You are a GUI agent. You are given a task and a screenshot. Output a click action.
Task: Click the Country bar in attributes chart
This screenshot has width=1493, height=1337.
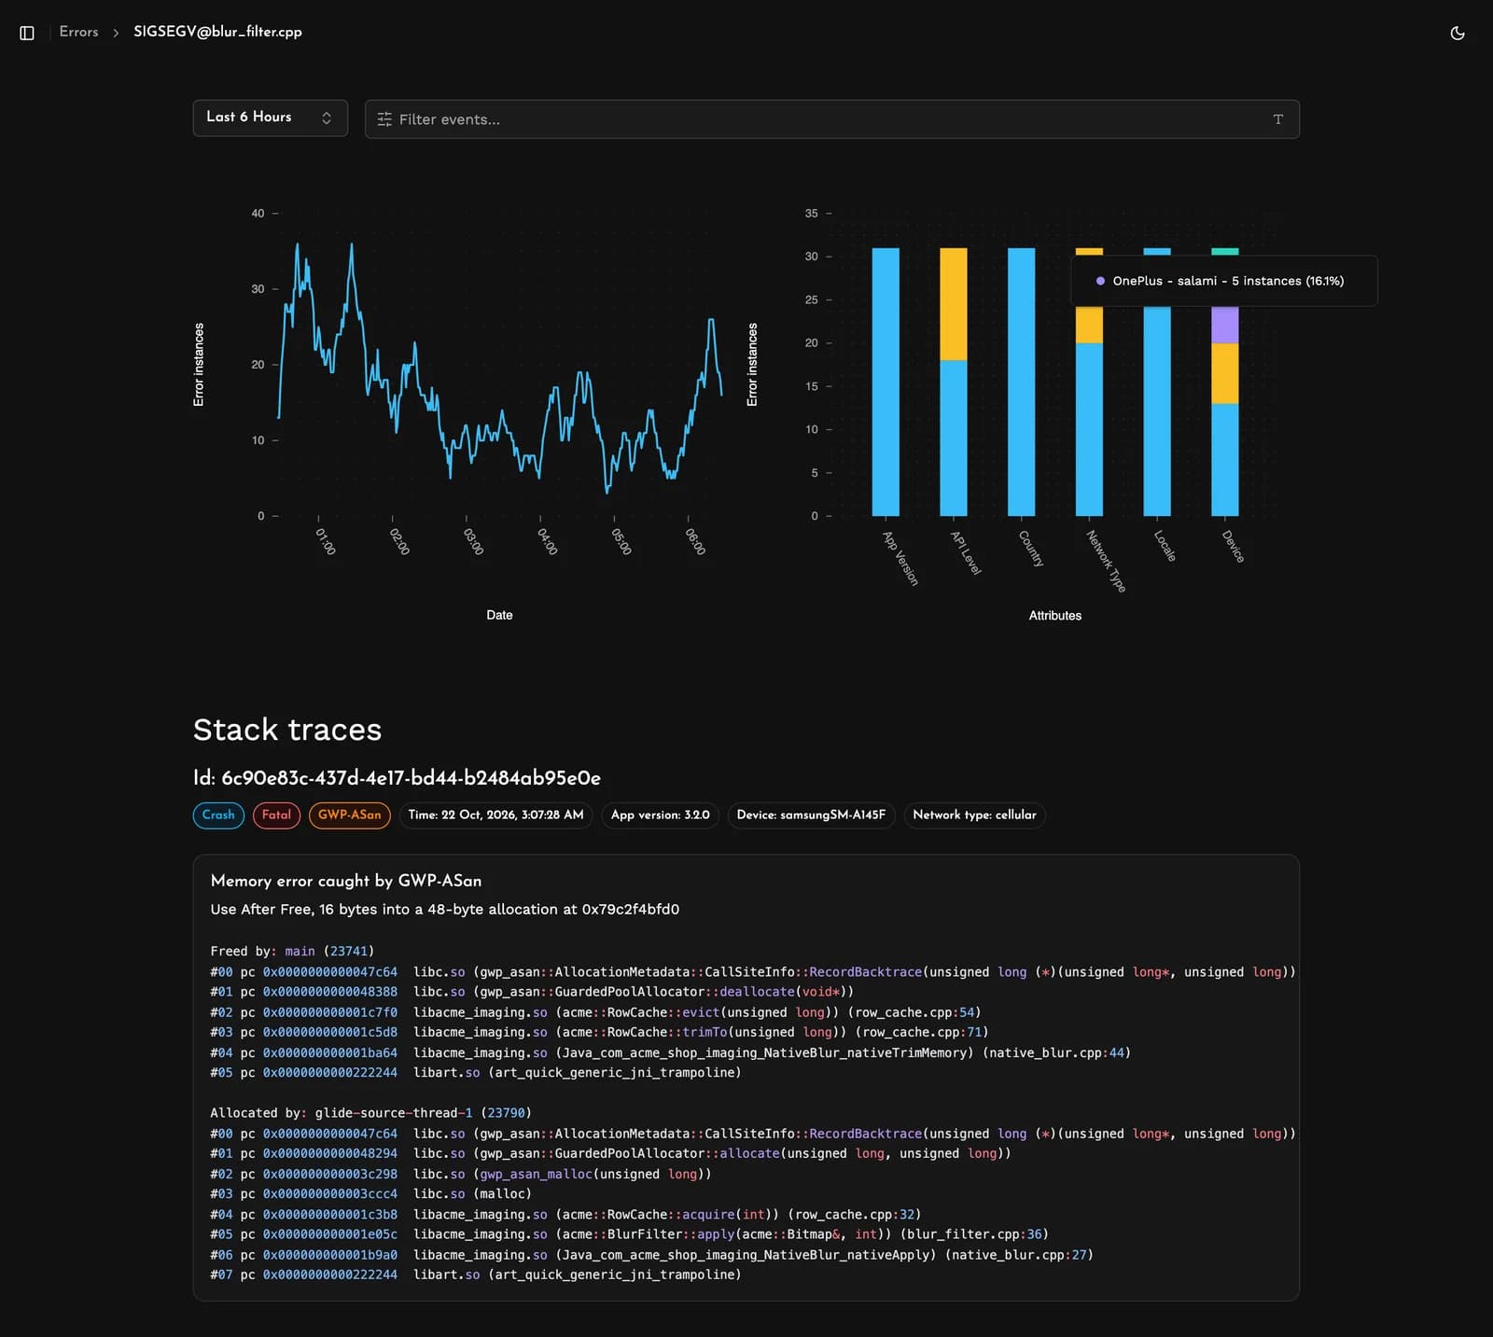click(x=1021, y=382)
